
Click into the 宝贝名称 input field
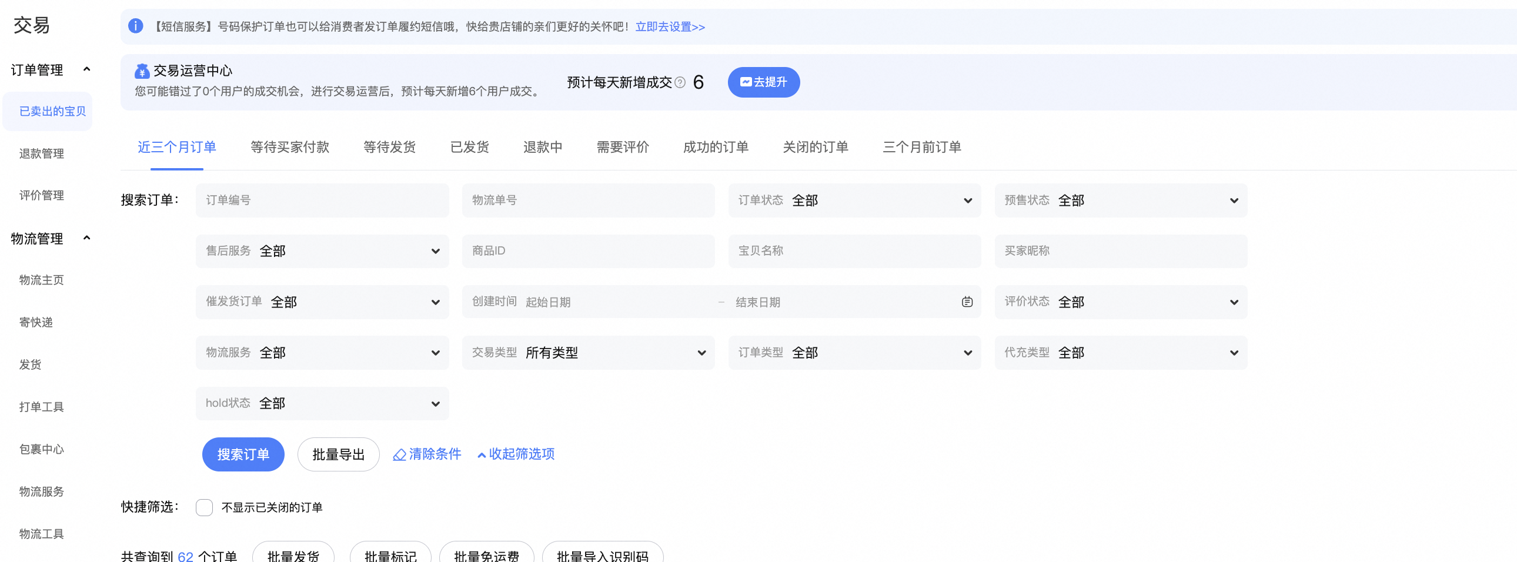[854, 251]
